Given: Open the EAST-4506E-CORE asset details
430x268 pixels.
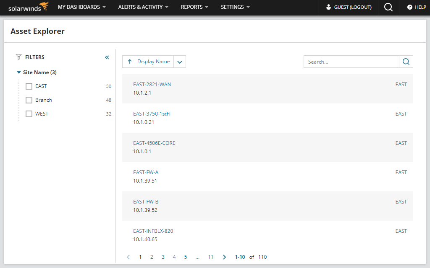Looking at the screenshot, I should coord(155,143).
